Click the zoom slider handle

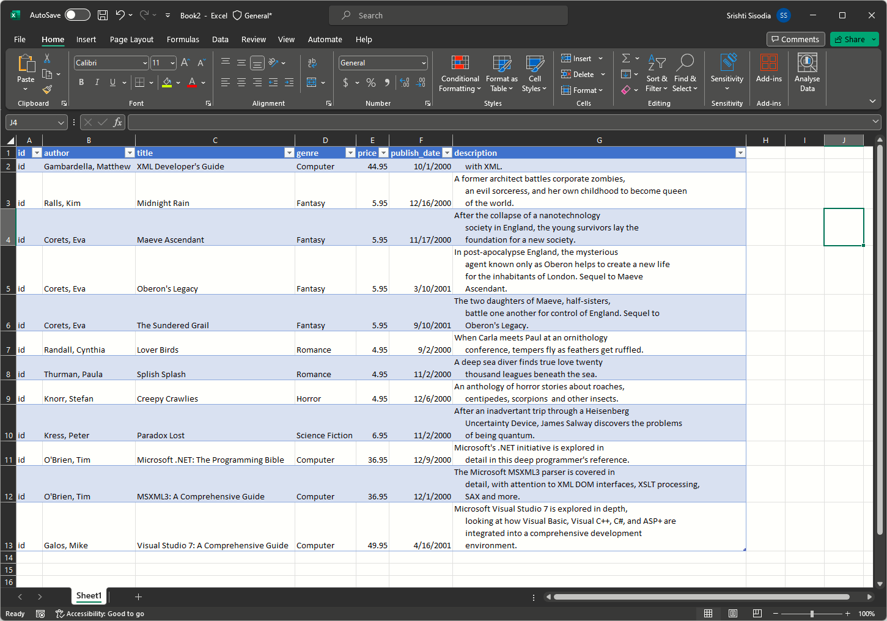coord(812,614)
